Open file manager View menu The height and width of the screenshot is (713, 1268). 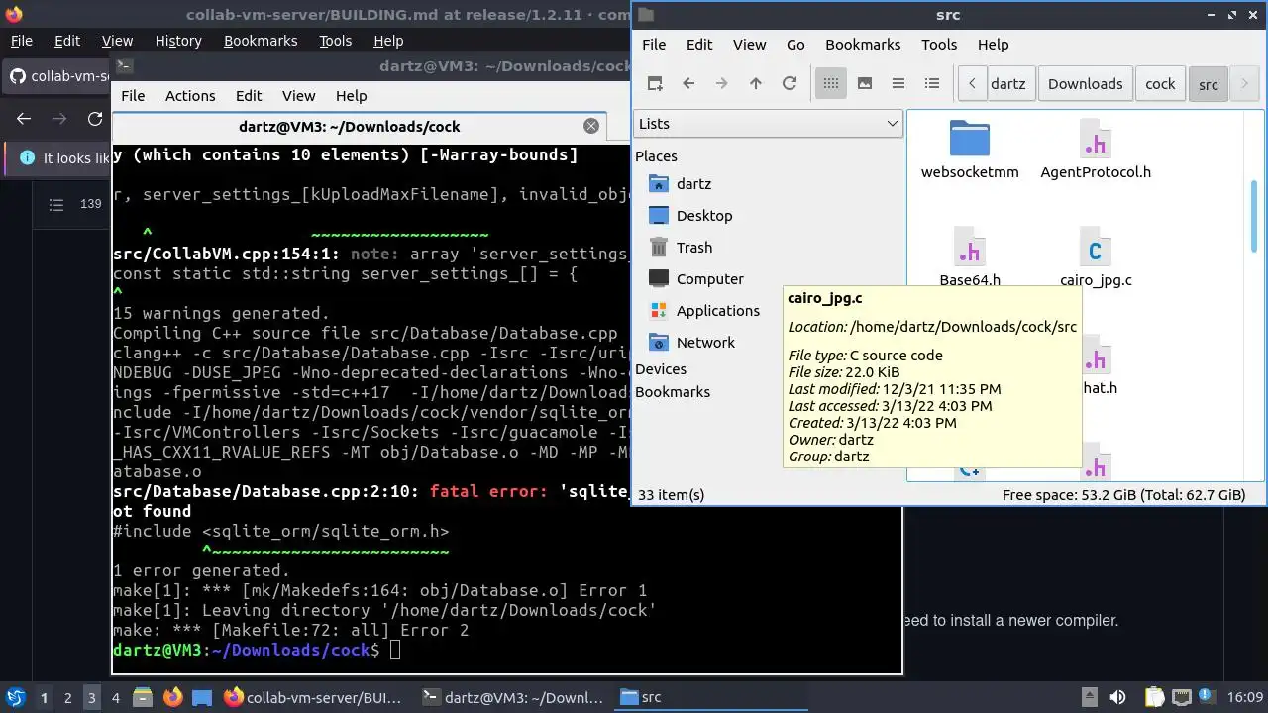[749, 44]
